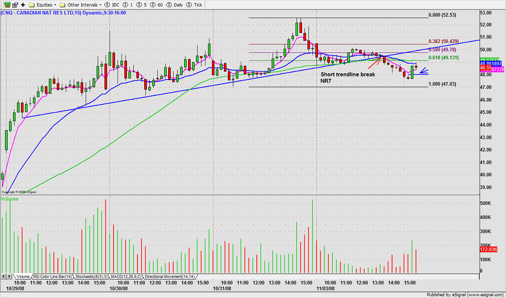Viewport: 506px width, 298px height.
Task: Click the 0.500 (49.78) Fibonacci label
Action: click(442, 49)
